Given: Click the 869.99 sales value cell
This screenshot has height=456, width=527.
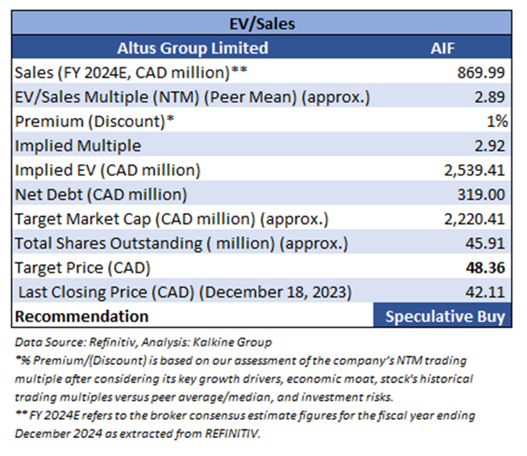Looking at the screenshot, I should (482, 73).
